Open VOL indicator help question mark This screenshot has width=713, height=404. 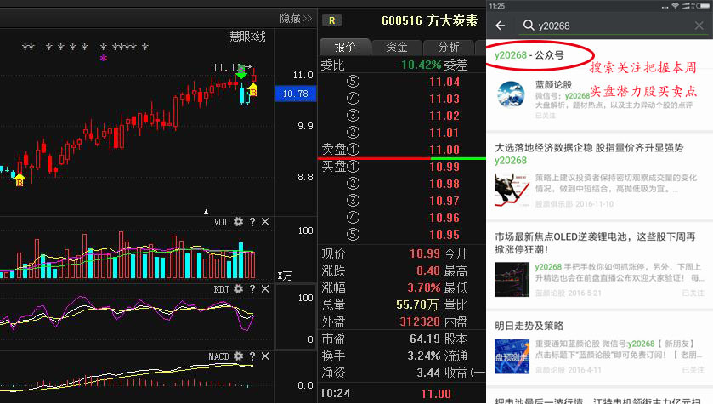click(x=252, y=222)
